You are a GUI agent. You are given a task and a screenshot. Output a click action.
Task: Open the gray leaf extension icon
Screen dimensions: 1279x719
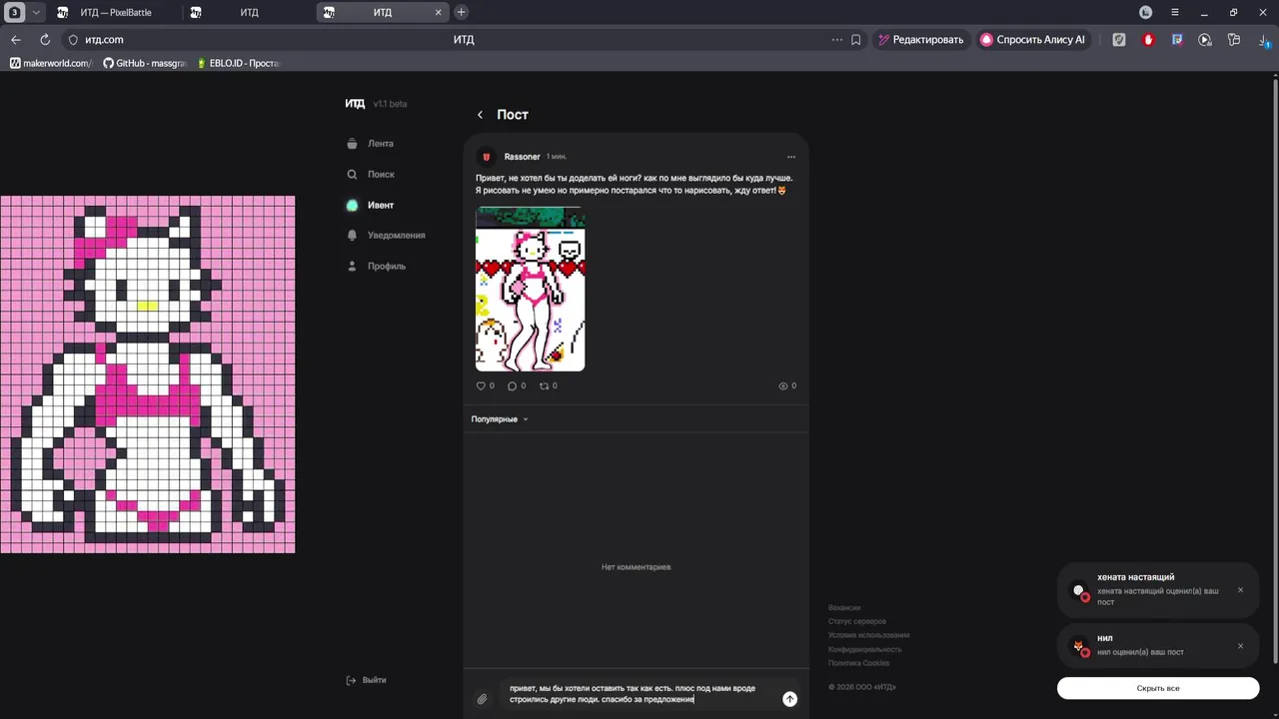(x=1119, y=40)
